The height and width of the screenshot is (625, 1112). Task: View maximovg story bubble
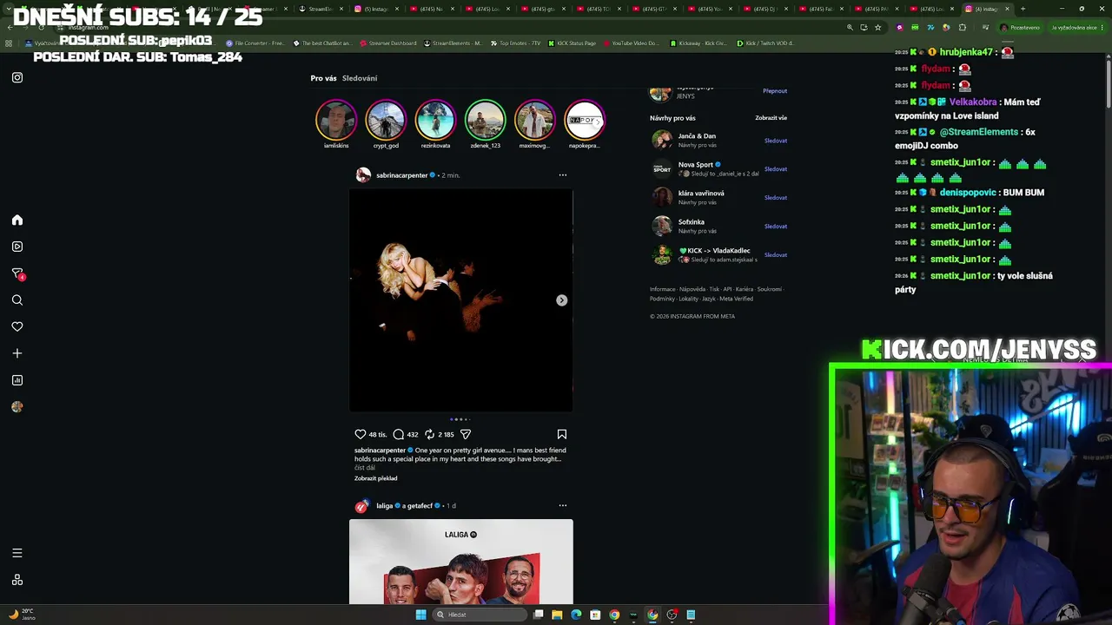(x=534, y=121)
